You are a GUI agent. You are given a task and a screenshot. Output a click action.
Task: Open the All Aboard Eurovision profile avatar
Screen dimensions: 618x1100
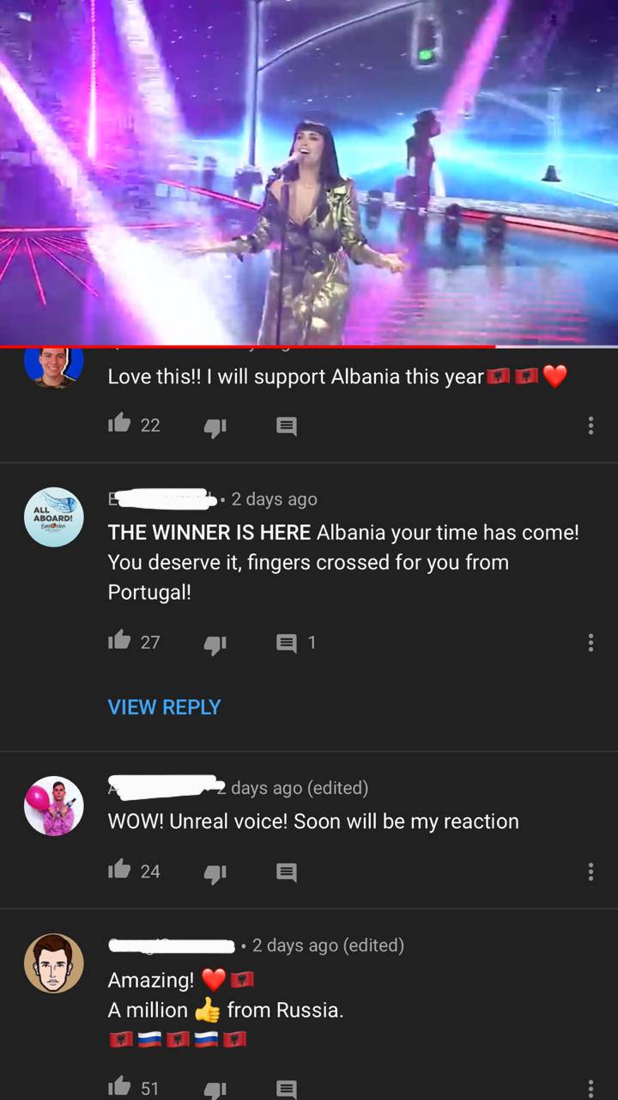tap(54, 517)
